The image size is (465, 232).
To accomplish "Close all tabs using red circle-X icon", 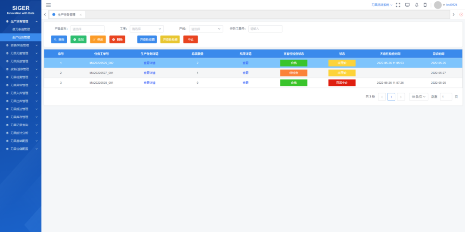I will [461, 15].
